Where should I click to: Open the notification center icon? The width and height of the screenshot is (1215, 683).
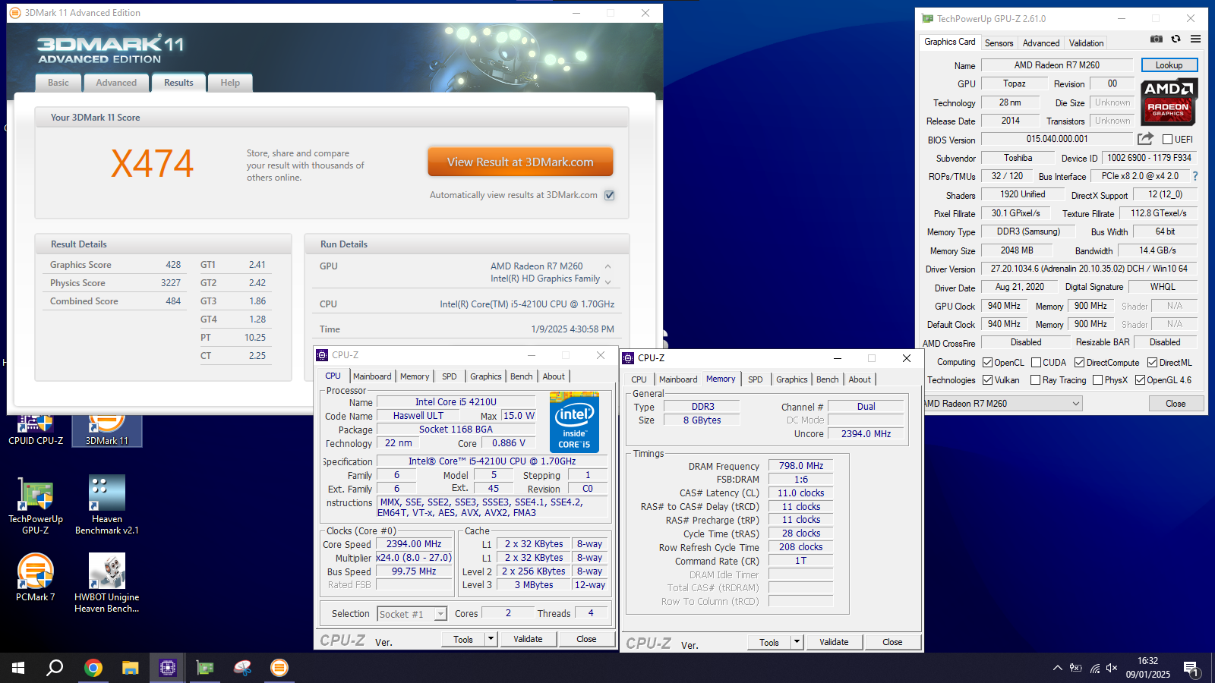click(1191, 669)
